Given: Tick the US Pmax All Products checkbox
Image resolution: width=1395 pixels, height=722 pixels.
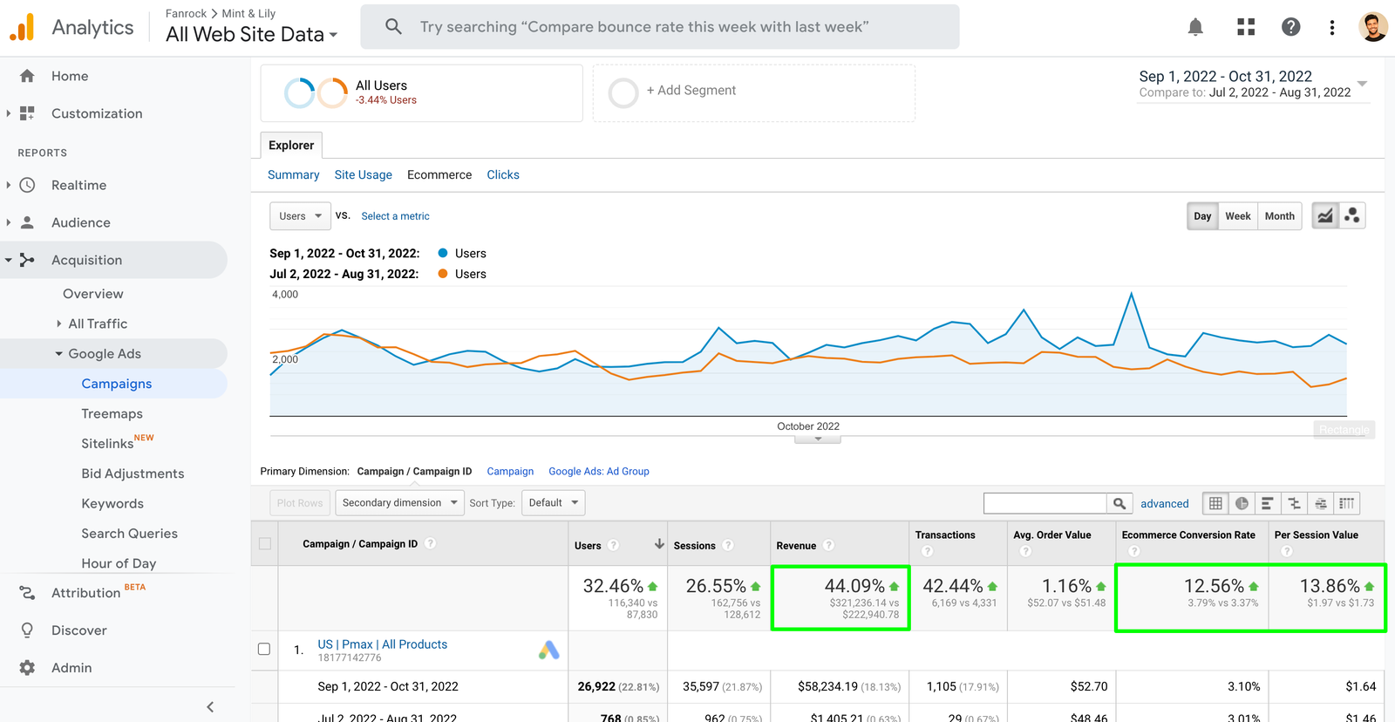Looking at the screenshot, I should (264, 649).
